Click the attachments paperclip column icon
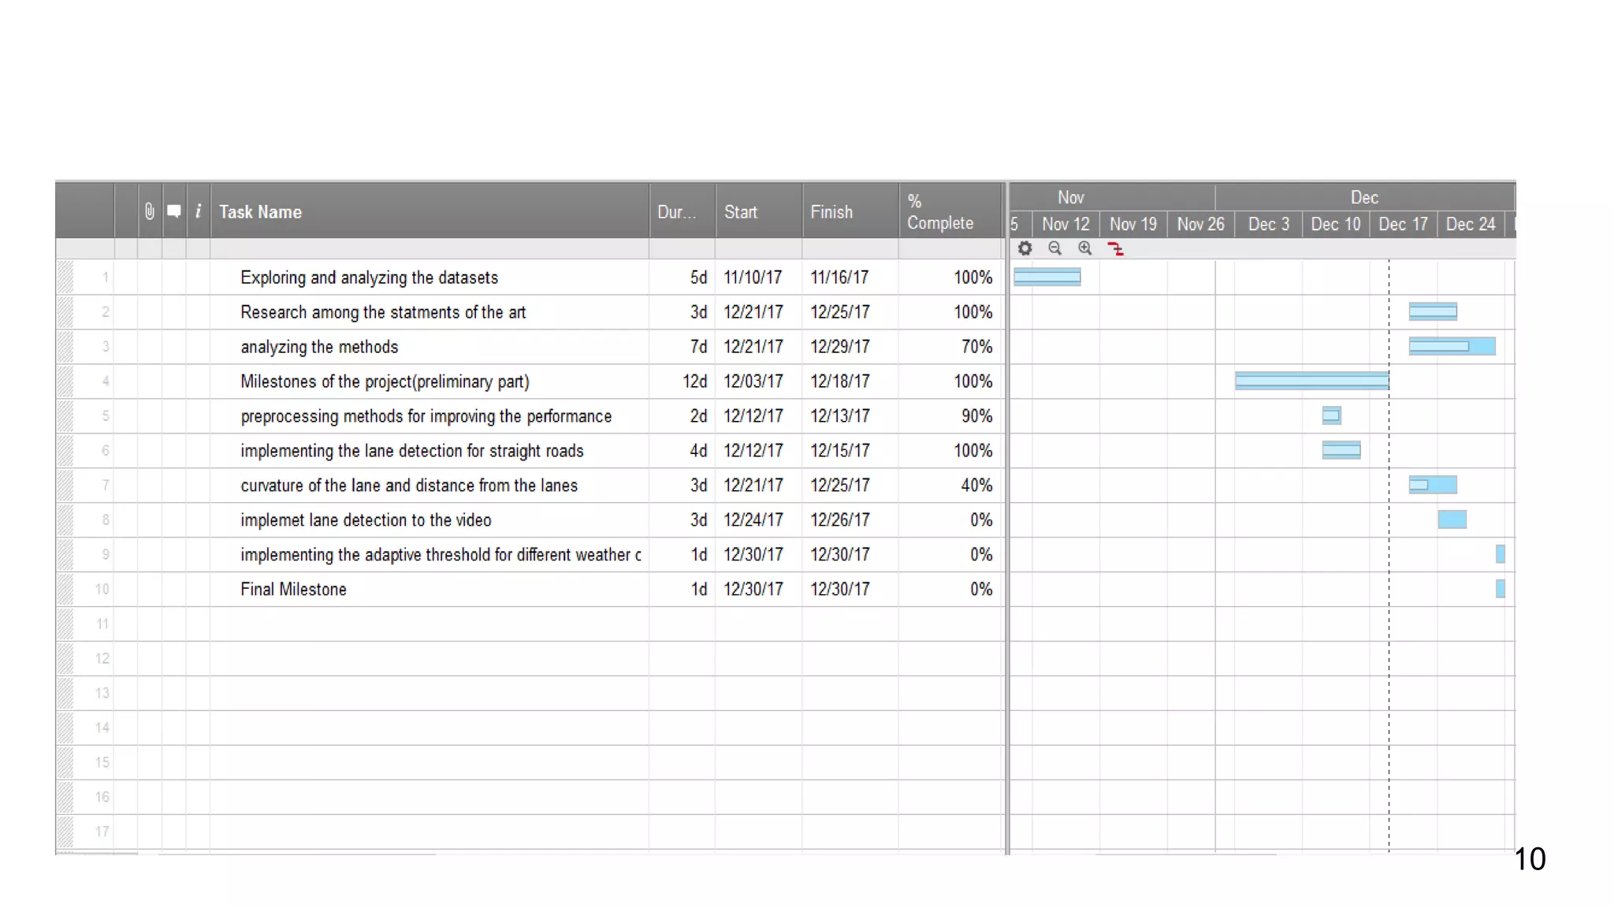 150,211
